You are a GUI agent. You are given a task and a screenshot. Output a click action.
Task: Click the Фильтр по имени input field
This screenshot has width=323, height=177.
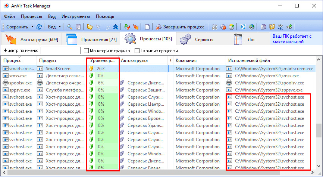60,51
